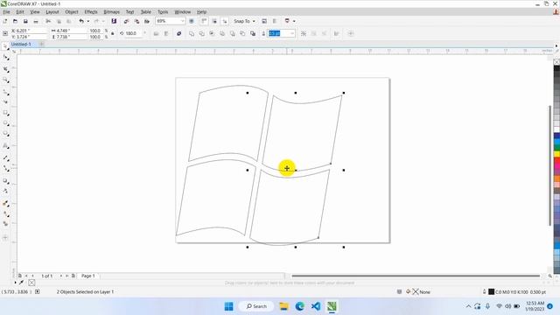Open File Explorer from taskbar

click(x=283, y=306)
